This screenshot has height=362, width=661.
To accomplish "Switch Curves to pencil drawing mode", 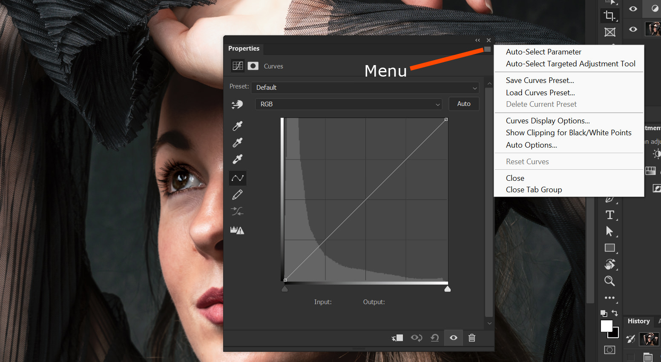I will (237, 194).
